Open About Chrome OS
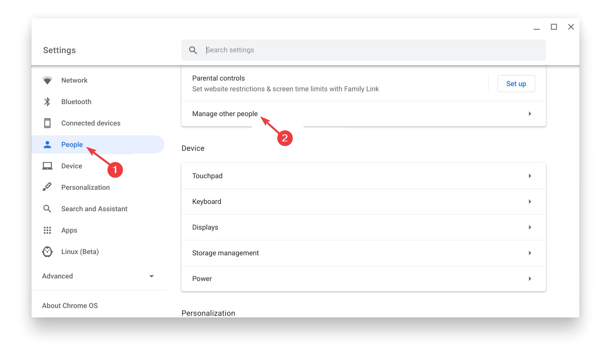Viewport: 603px width, 350px height. coord(70,305)
